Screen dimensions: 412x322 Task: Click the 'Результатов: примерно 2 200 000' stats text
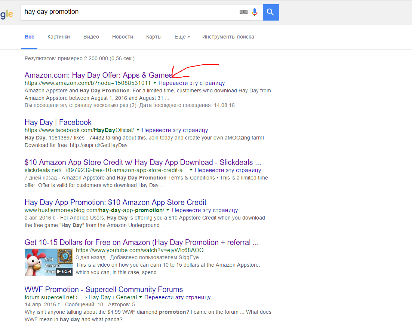tap(80, 58)
